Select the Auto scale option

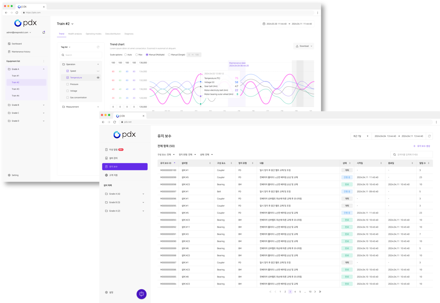tap(125, 55)
